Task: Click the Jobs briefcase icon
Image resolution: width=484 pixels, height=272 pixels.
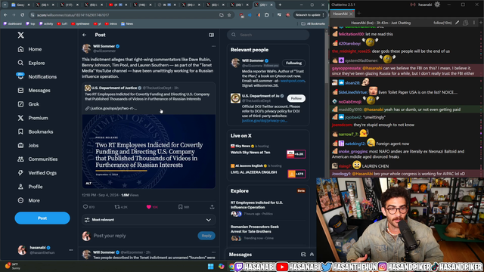Action: (20, 146)
